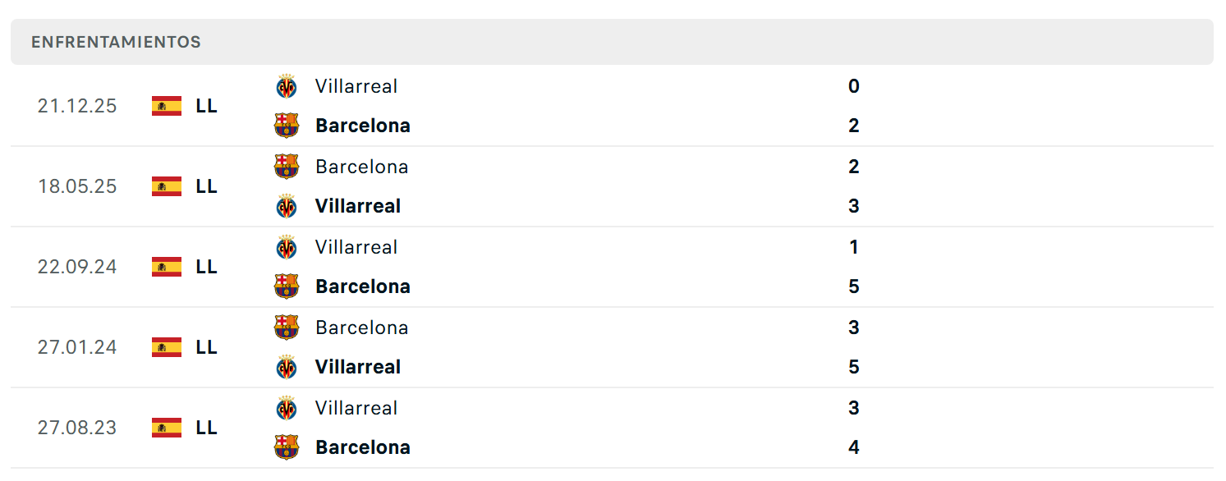Open the LL league label for 18.05.25
The image size is (1226, 481).
[x=207, y=186]
